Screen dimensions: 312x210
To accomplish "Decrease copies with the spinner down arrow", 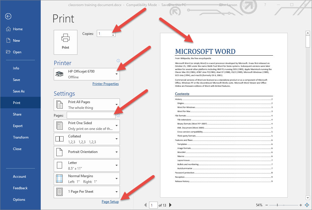I will coord(113,35).
